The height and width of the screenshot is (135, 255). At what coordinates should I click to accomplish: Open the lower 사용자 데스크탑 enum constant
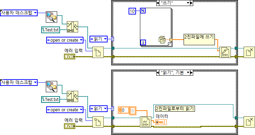19,82
